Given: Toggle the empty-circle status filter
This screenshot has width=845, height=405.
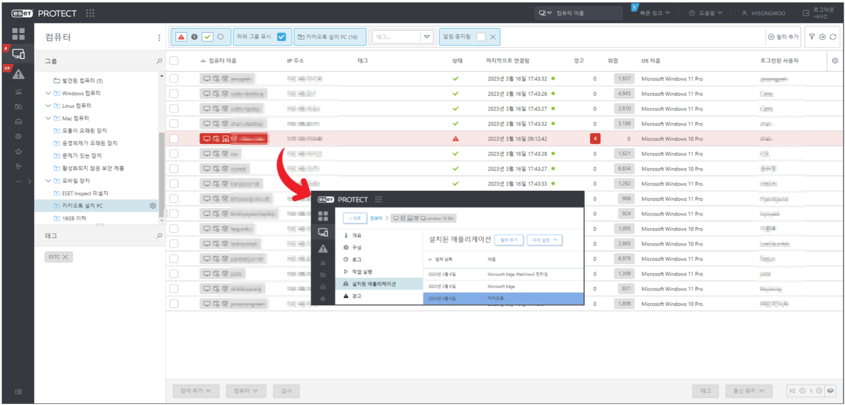Looking at the screenshot, I should [221, 37].
